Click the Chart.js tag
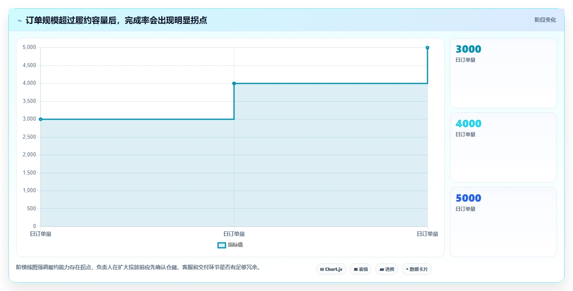Image resolution: width=573 pixels, height=291 pixels. (331, 269)
